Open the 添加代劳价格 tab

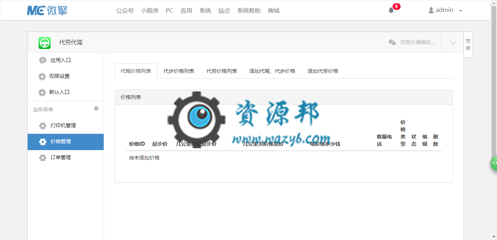click(323, 71)
